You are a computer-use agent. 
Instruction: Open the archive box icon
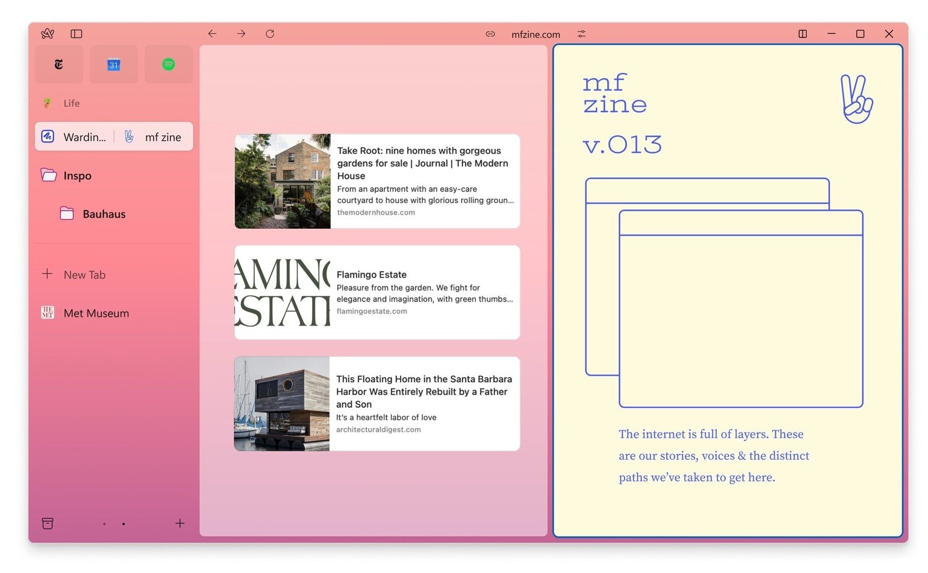pyautogui.click(x=48, y=523)
